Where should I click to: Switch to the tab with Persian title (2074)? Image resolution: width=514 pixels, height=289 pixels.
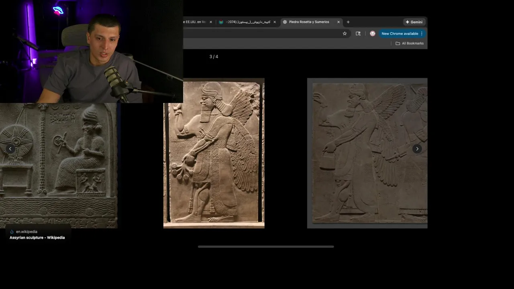(x=247, y=22)
